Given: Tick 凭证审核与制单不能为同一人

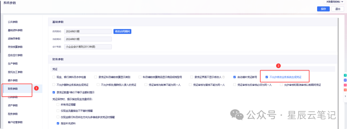Looking at the screenshot, I should (x=146, y=85).
